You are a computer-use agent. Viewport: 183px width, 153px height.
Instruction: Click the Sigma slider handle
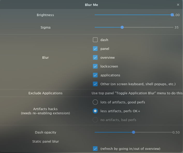(x=122, y=27)
